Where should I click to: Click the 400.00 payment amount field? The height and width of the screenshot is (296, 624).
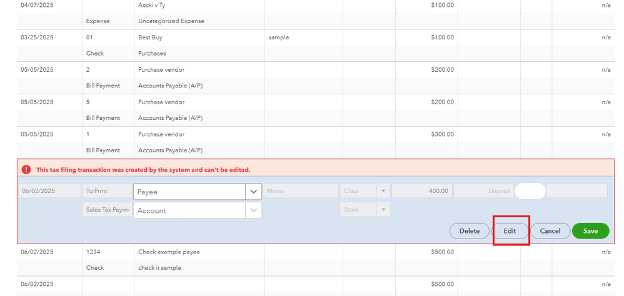(421, 191)
